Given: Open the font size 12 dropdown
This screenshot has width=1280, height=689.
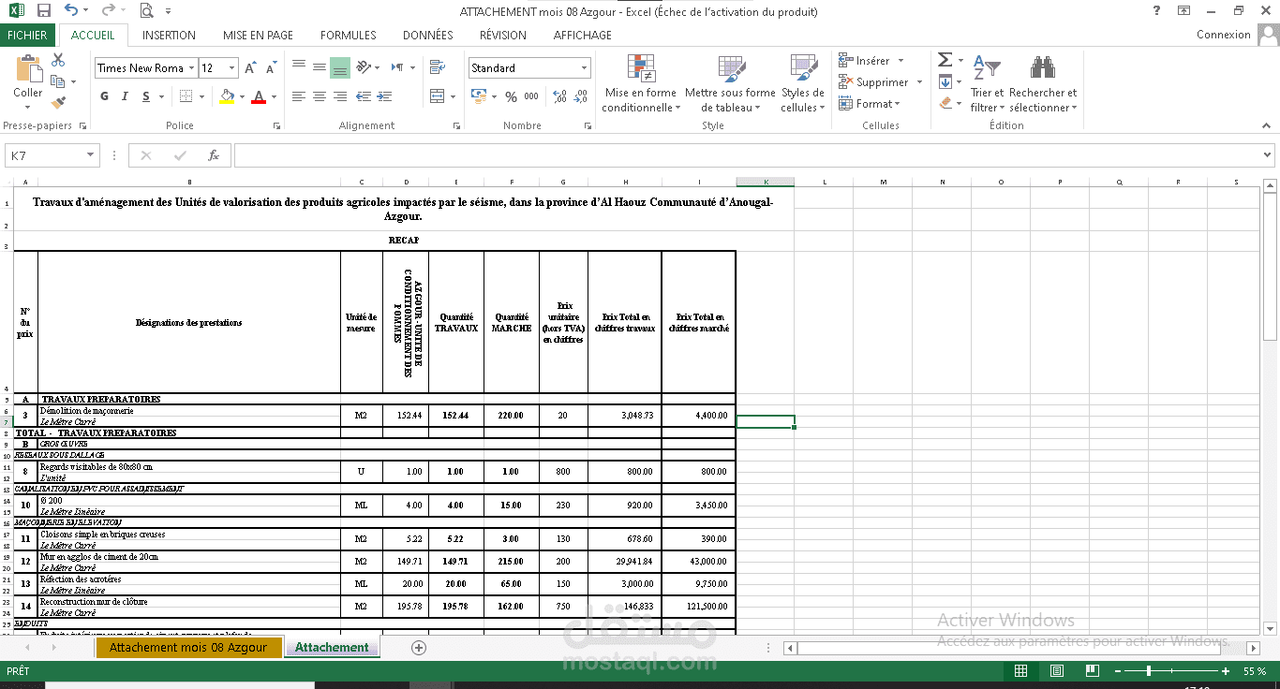Looking at the screenshot, I should click(x=232, y=68).
